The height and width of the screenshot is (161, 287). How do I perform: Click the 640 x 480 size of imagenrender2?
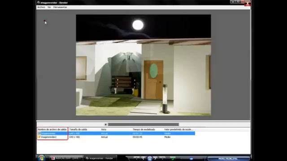(x=74, y=137)
